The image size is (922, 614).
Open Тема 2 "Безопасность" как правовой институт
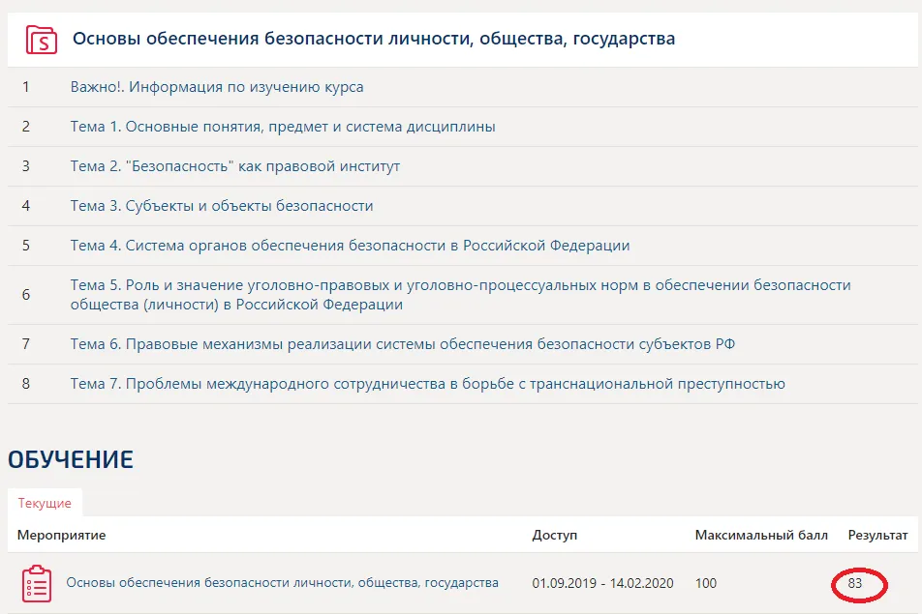tap(234, 166)
